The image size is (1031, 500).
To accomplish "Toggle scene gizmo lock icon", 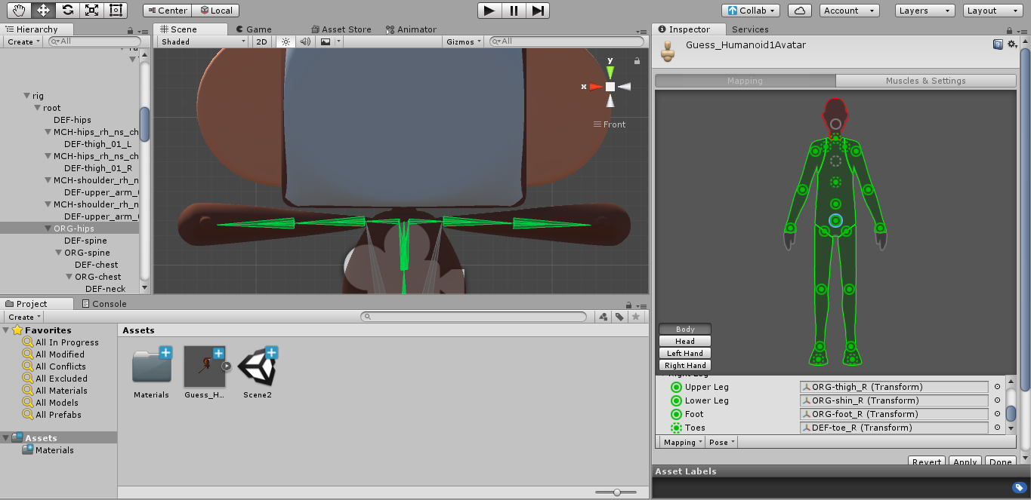I will pyautogui.click(x=637, y=61).
